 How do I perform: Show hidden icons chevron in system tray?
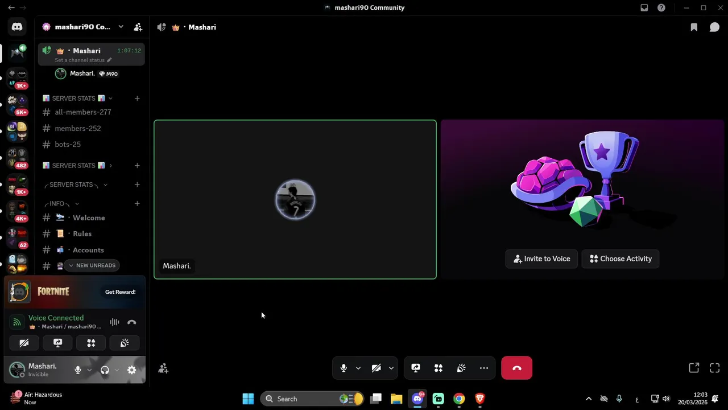pos(589,399)
